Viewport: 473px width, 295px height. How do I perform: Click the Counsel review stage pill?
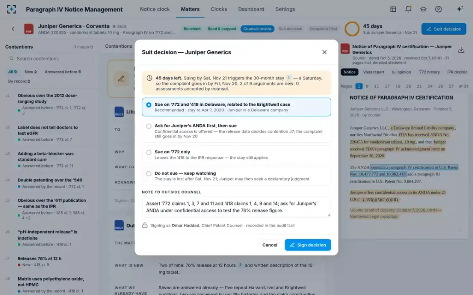pyautogui.click(x=257, y=29)
